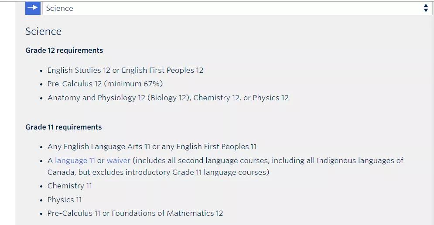
Task: Select the "Grade 11 requirements" heading
Action: [x=64, y=127]
